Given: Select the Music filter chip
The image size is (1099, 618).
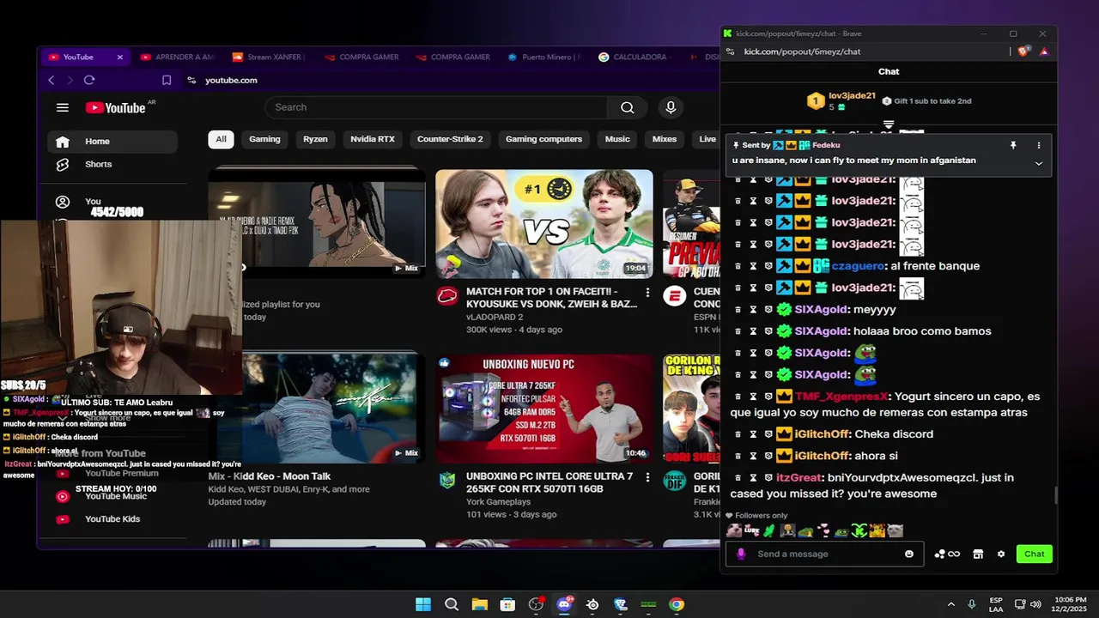Looking at the screenshot, I should (x=617, y=139).
